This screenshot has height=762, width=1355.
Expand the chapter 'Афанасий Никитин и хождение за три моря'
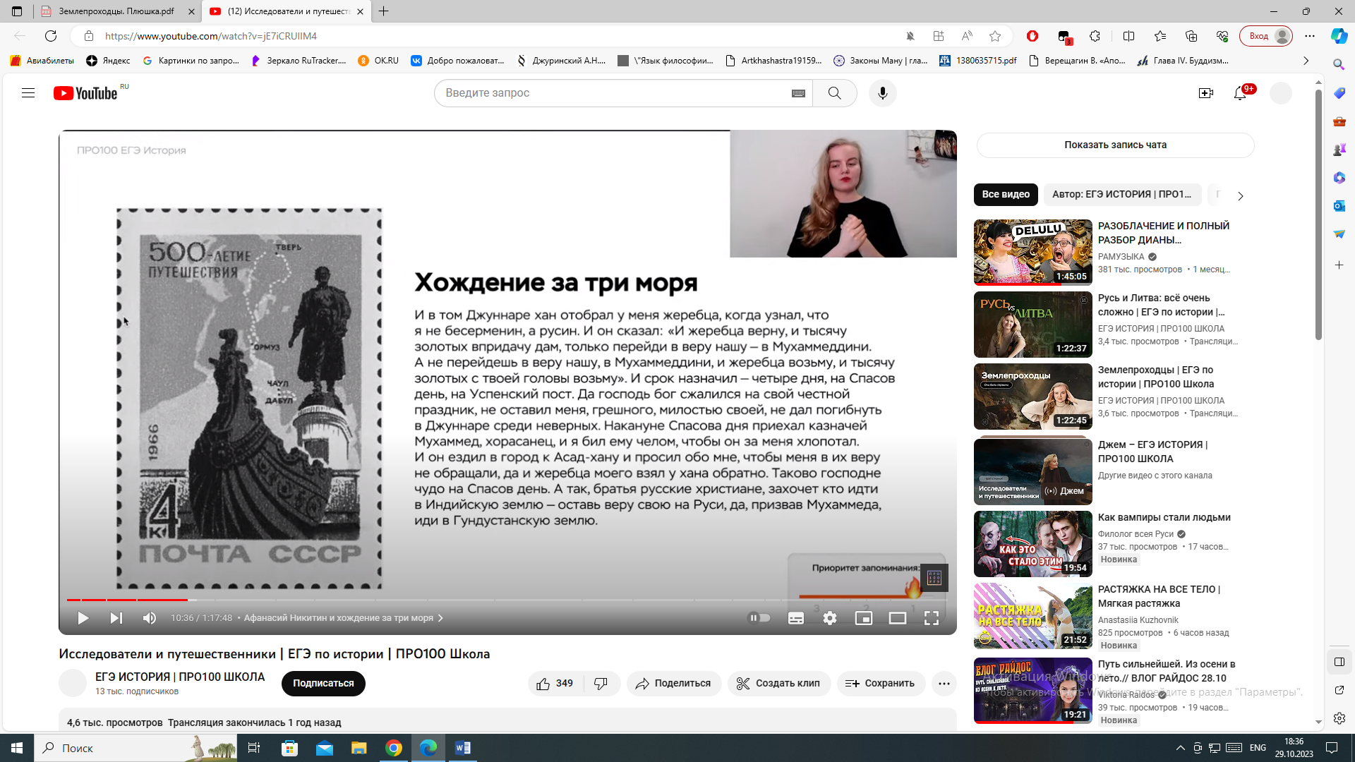click(x=343, y=618)
